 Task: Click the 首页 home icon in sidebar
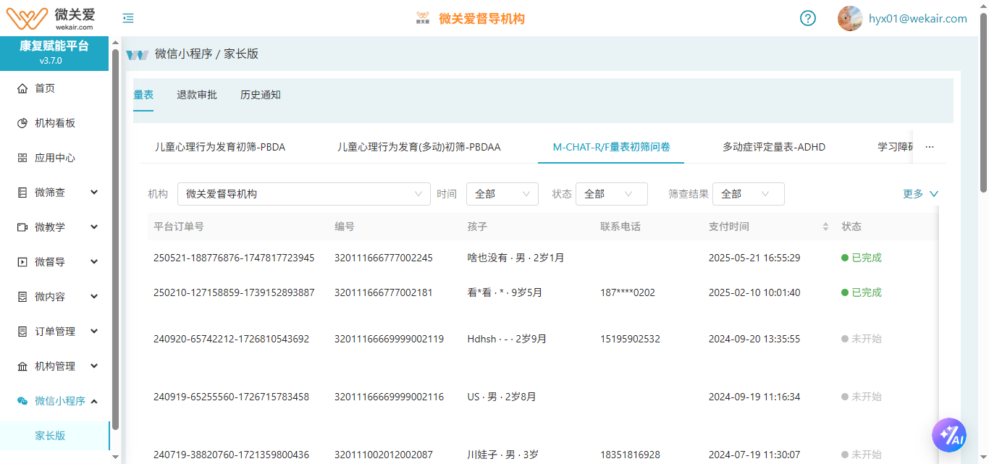(x=22, y=88)
